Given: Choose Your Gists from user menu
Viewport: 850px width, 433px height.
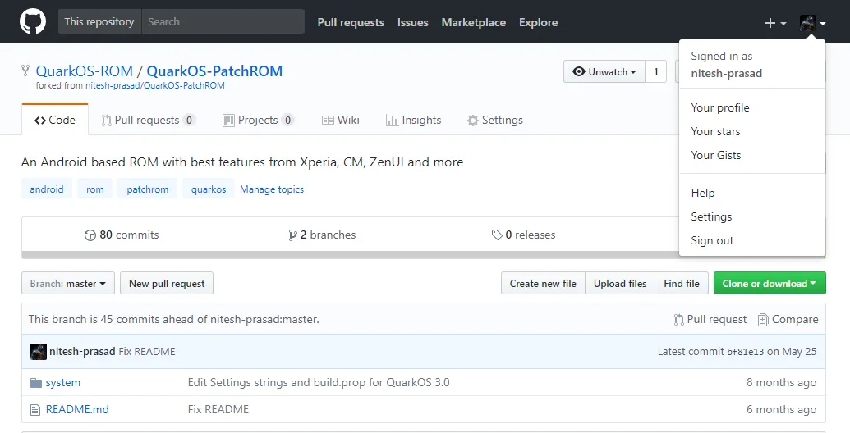Looking at the screenshot, I should click(x=752, y=155).
